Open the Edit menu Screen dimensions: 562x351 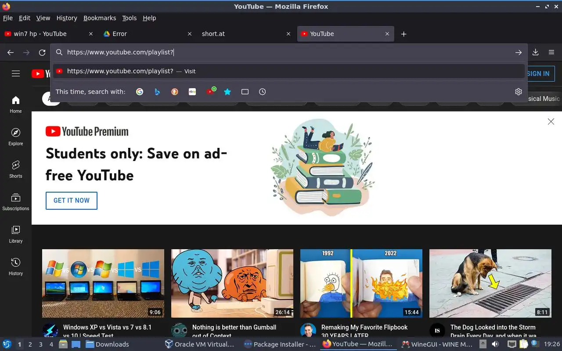click(x=25, y=18)
